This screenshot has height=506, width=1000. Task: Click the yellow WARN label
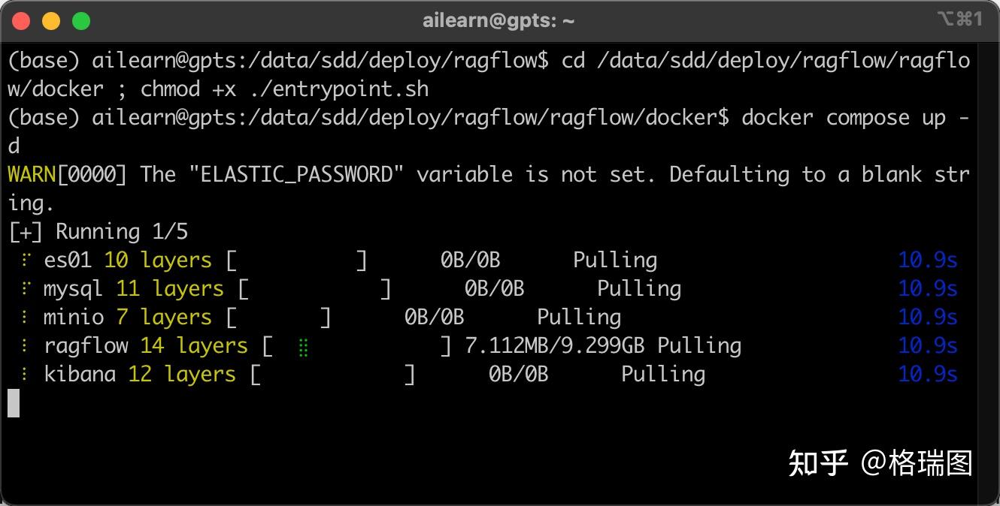click(32, 175)
